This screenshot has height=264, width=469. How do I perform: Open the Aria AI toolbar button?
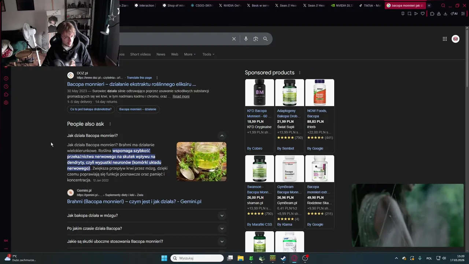coord(454,14)
